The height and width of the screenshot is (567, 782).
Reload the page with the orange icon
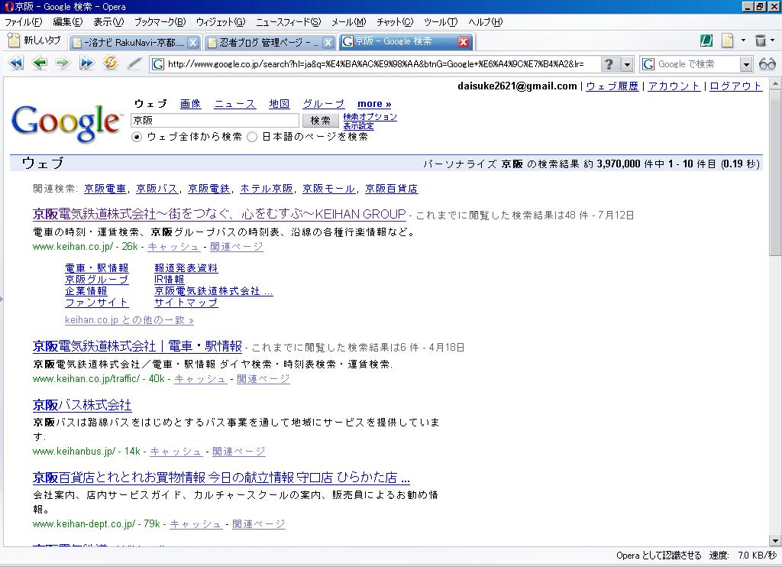click(x=111, y=63)
